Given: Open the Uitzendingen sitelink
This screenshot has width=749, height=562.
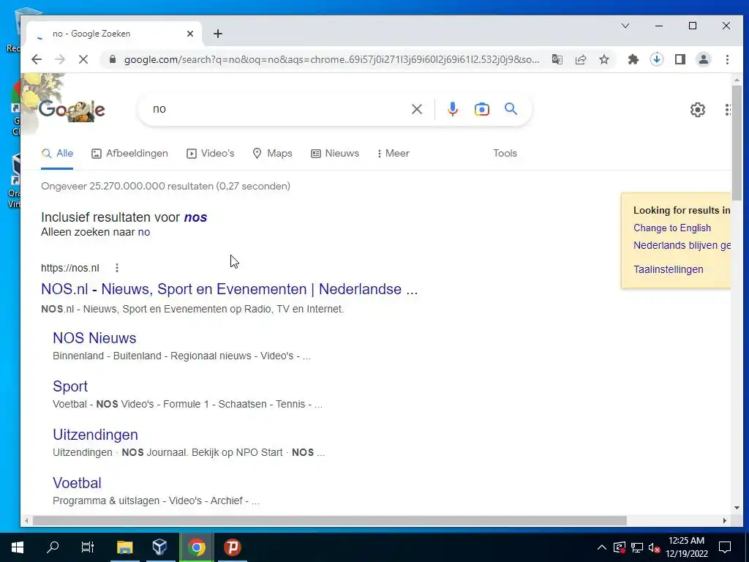Looking at the screenshot, I should (x=95, y=435).
